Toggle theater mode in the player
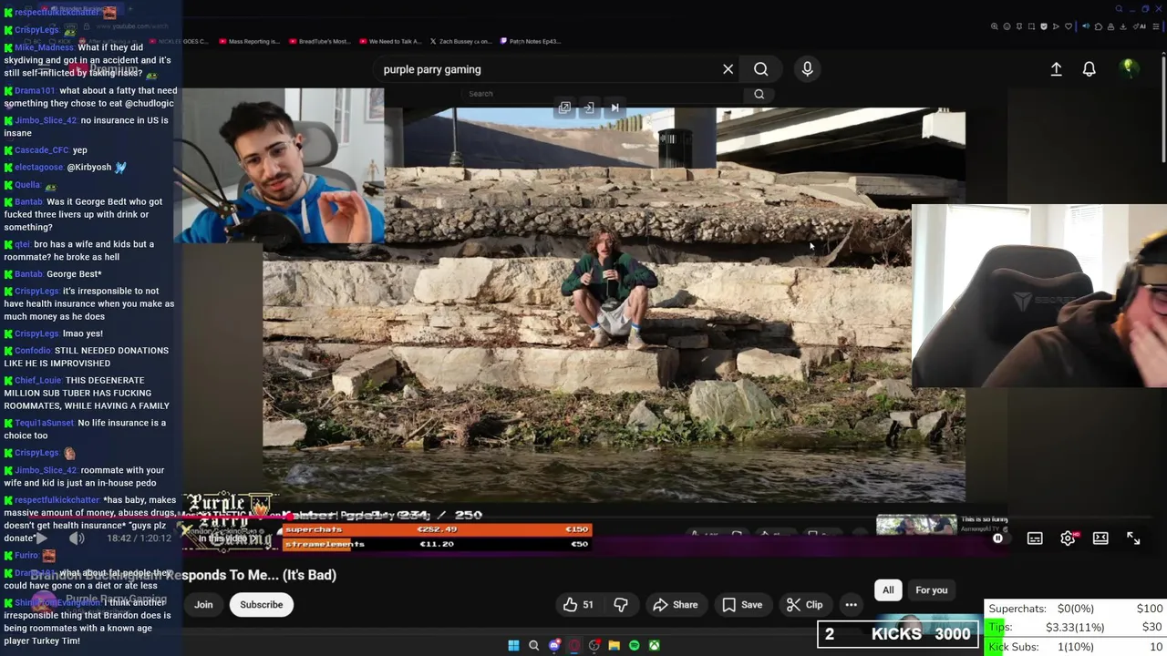This screenshot has width=1167, height=656. tap(1100, 538)
